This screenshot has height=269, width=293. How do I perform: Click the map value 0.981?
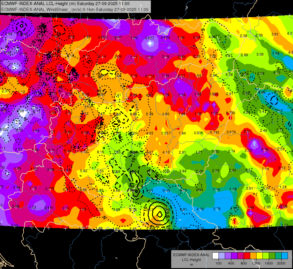(x=268, y=226)
